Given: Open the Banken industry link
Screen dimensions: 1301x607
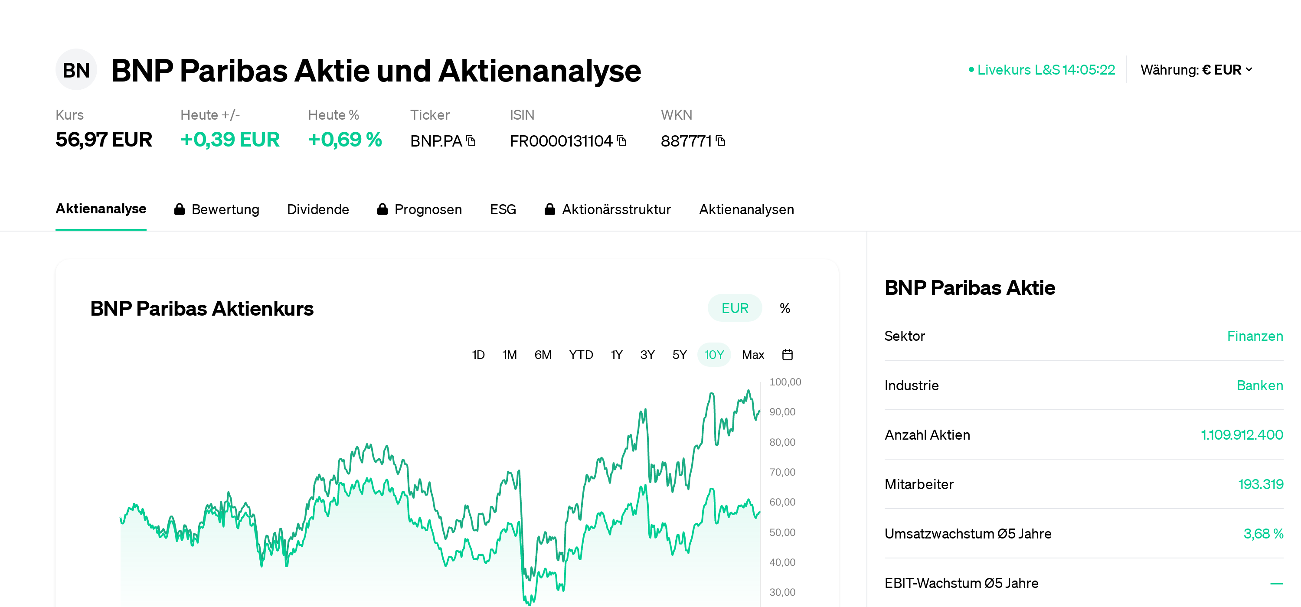Looking at the screenshot, I should pyautogui.click(x=1260, y=386).
